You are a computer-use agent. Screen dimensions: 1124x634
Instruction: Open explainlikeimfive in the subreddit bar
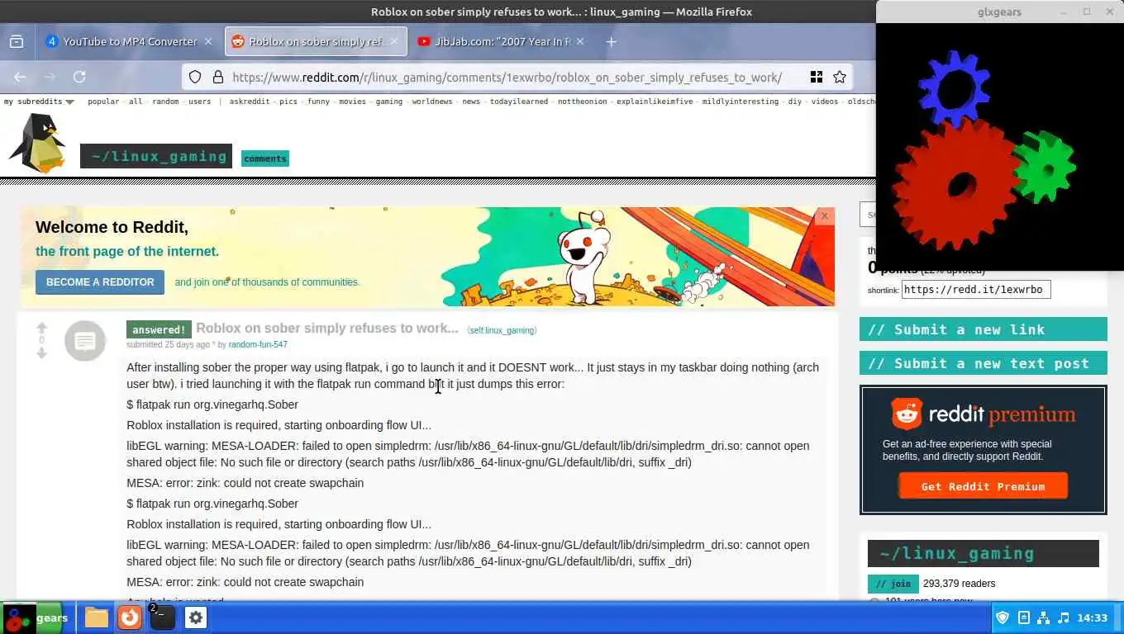[654, 102]
